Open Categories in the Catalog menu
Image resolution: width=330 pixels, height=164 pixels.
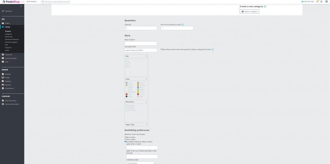click(9, 34)
